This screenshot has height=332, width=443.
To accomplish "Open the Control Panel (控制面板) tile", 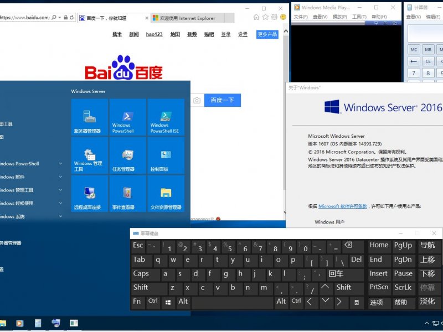I will coord(166,155).
